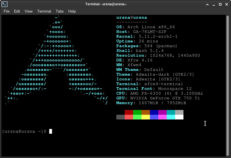Click the dark green color block
Viewport: 231px width, 158px height.
coord(137,112)
